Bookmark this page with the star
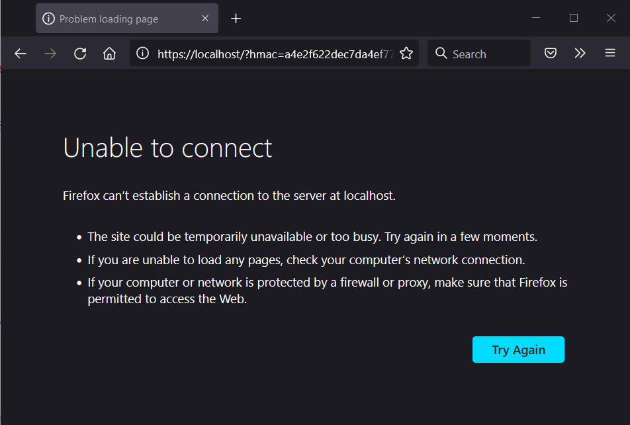 (x=406, y=54)
